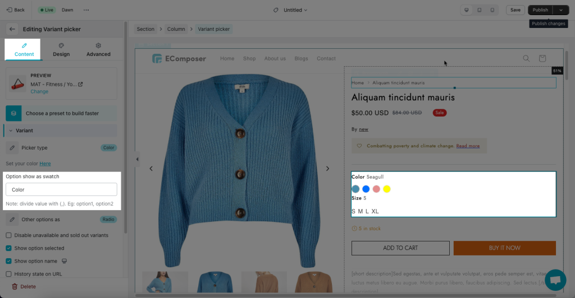Collapse the Variant section

point(61,131)
